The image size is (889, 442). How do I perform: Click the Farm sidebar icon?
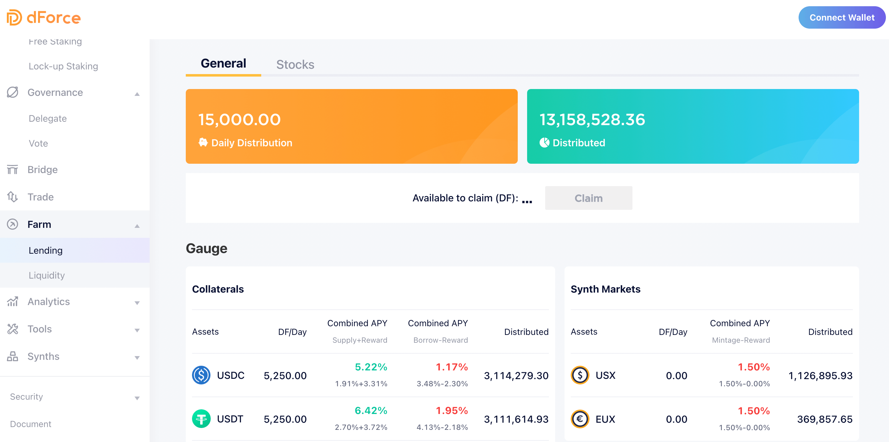(x=12, y=224)
